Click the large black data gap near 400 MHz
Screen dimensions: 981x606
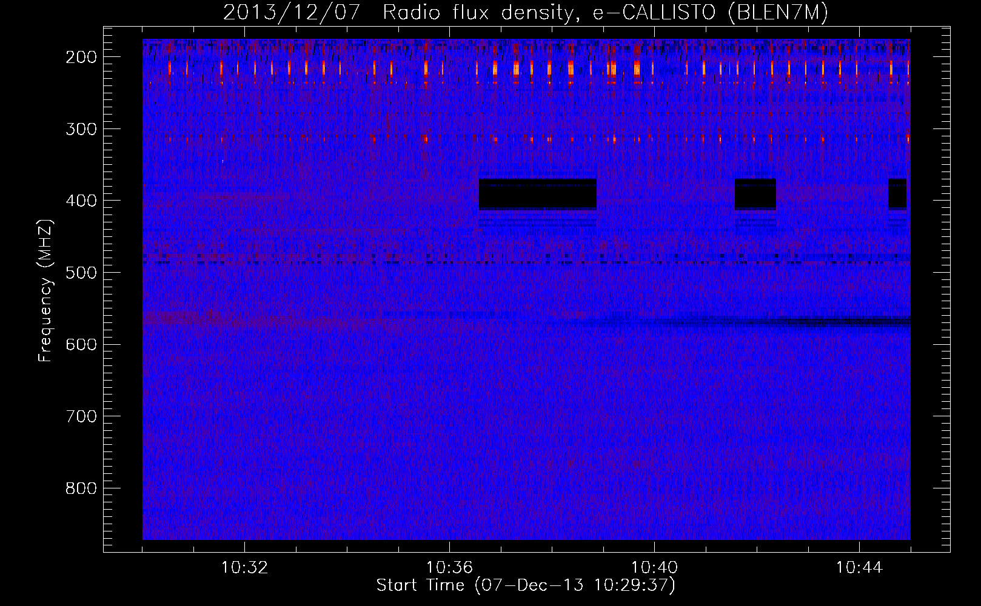538,194
